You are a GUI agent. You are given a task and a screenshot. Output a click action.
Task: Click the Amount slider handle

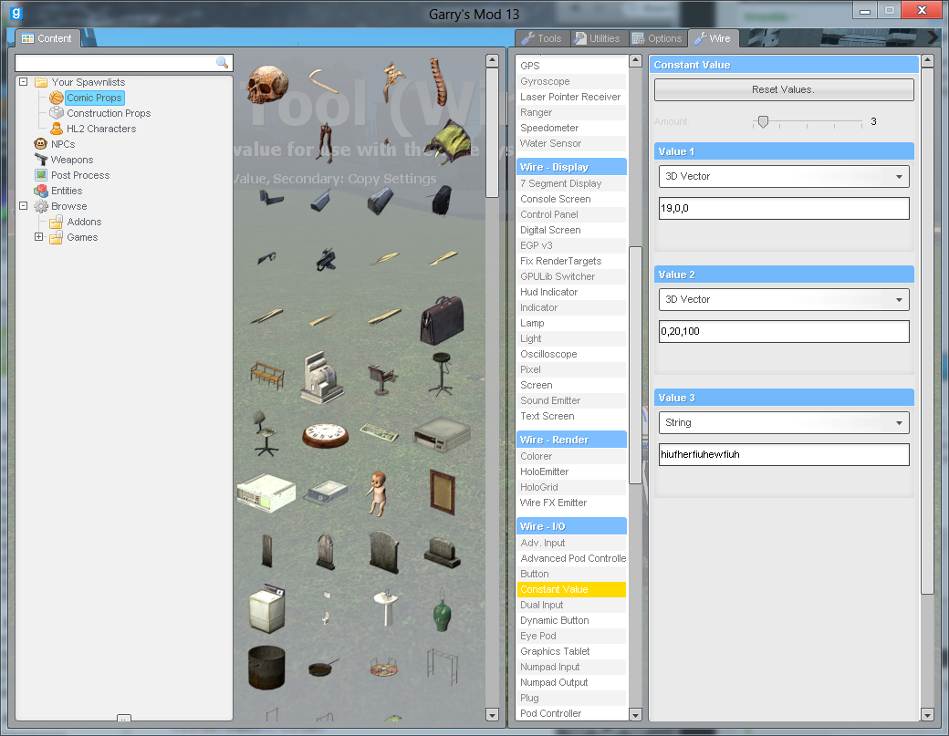[763, 121]
